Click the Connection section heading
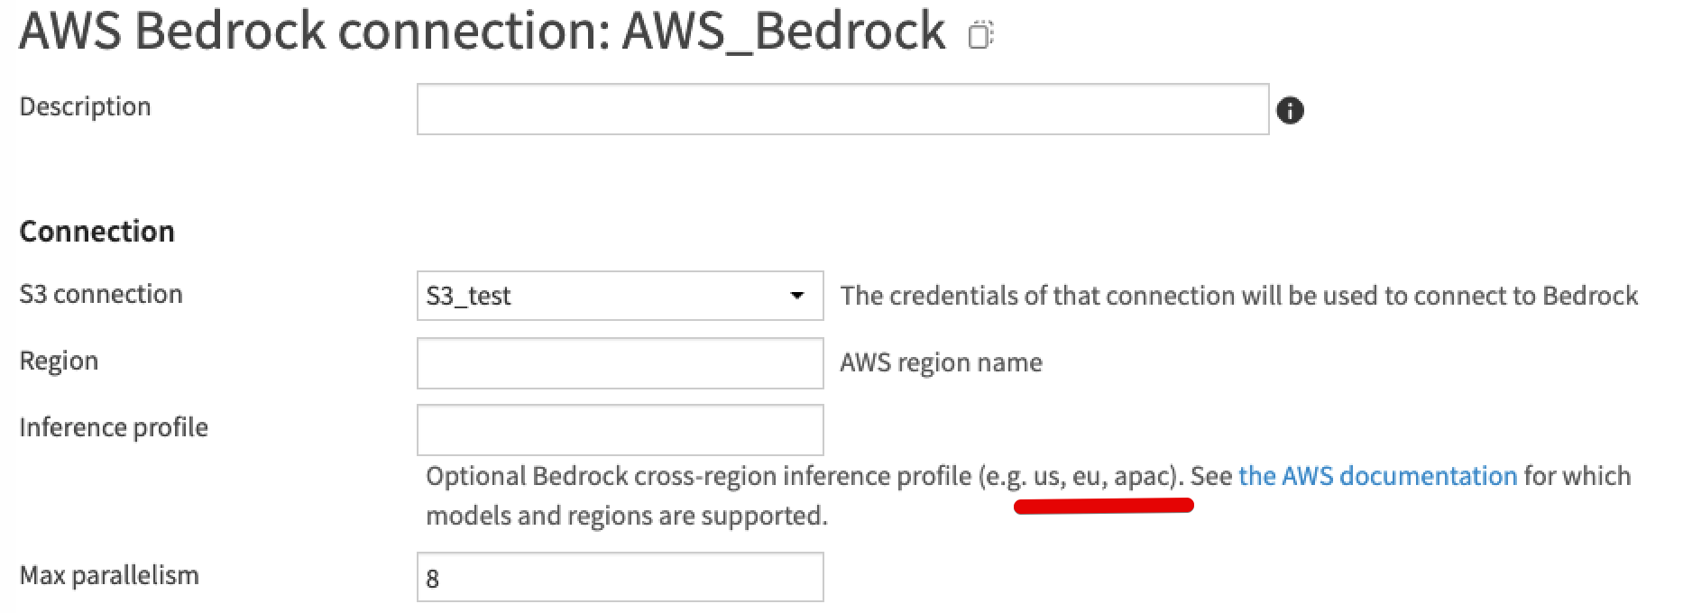The width and height of the screenshot is (1683, 613). tap(96, 231)
